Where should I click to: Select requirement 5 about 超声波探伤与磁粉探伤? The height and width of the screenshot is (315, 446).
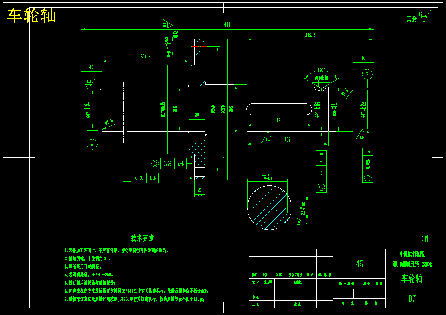[x=90, y=283]
